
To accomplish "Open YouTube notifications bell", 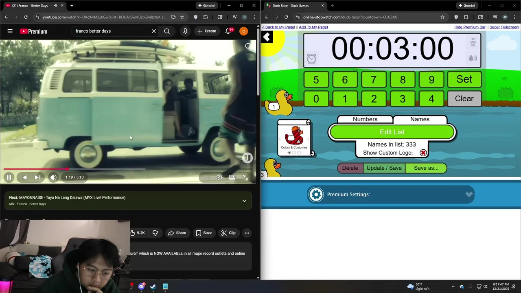I will [x=228, y=31].
